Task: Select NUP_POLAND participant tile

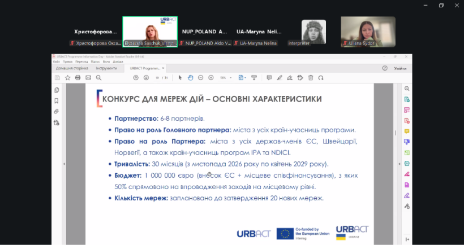Action: pyautogui.click(x=205, y=32)
